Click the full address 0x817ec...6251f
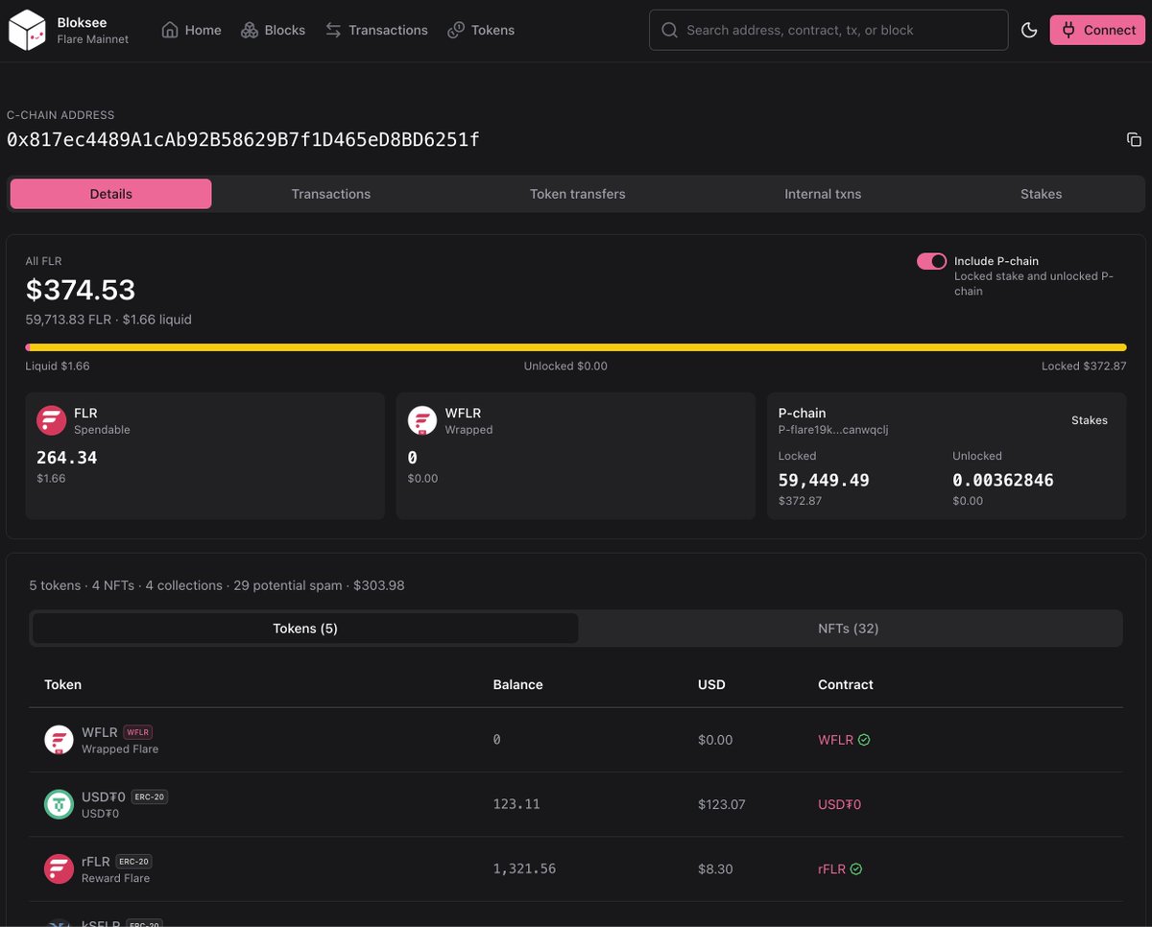Viewport: 1152px width, 927px height. point(243,140)
